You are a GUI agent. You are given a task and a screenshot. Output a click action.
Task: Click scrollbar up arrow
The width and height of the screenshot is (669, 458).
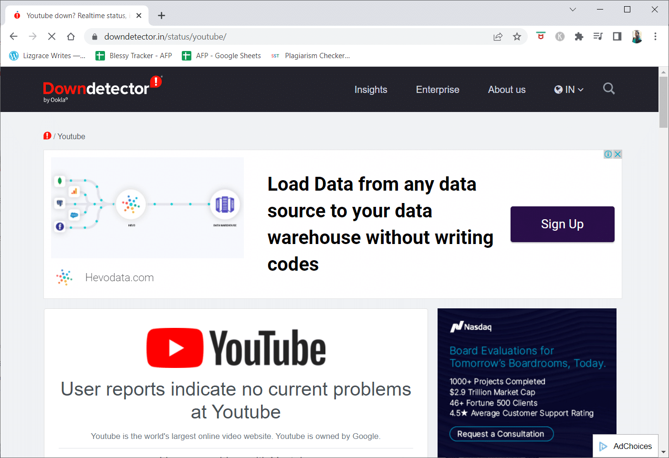coord(663,72)
